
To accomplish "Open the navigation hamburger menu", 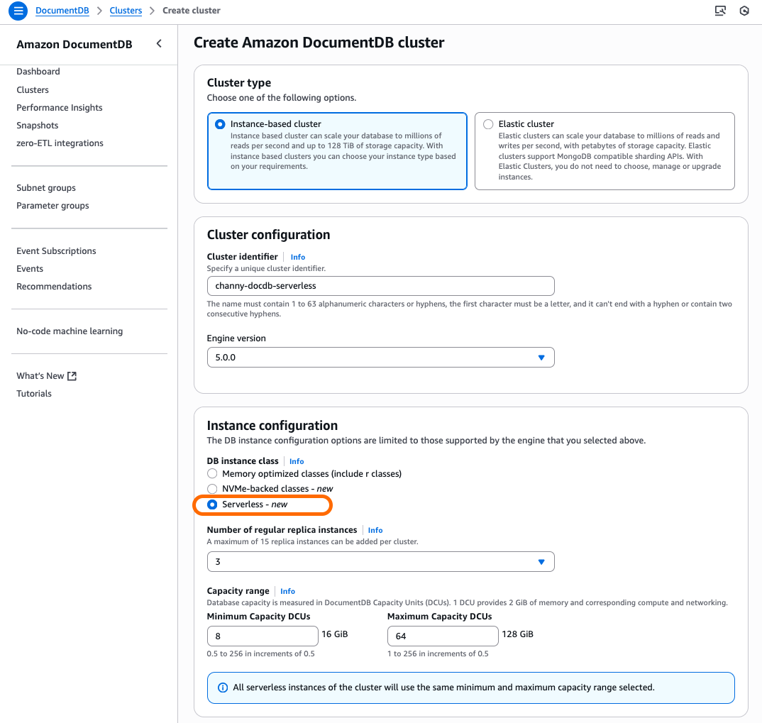I will 18,11.
